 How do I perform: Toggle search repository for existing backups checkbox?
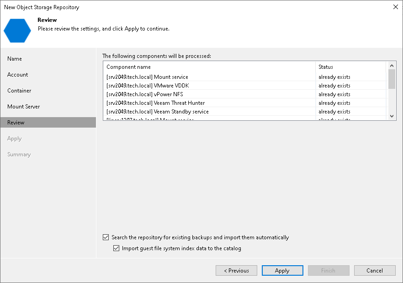106,237
